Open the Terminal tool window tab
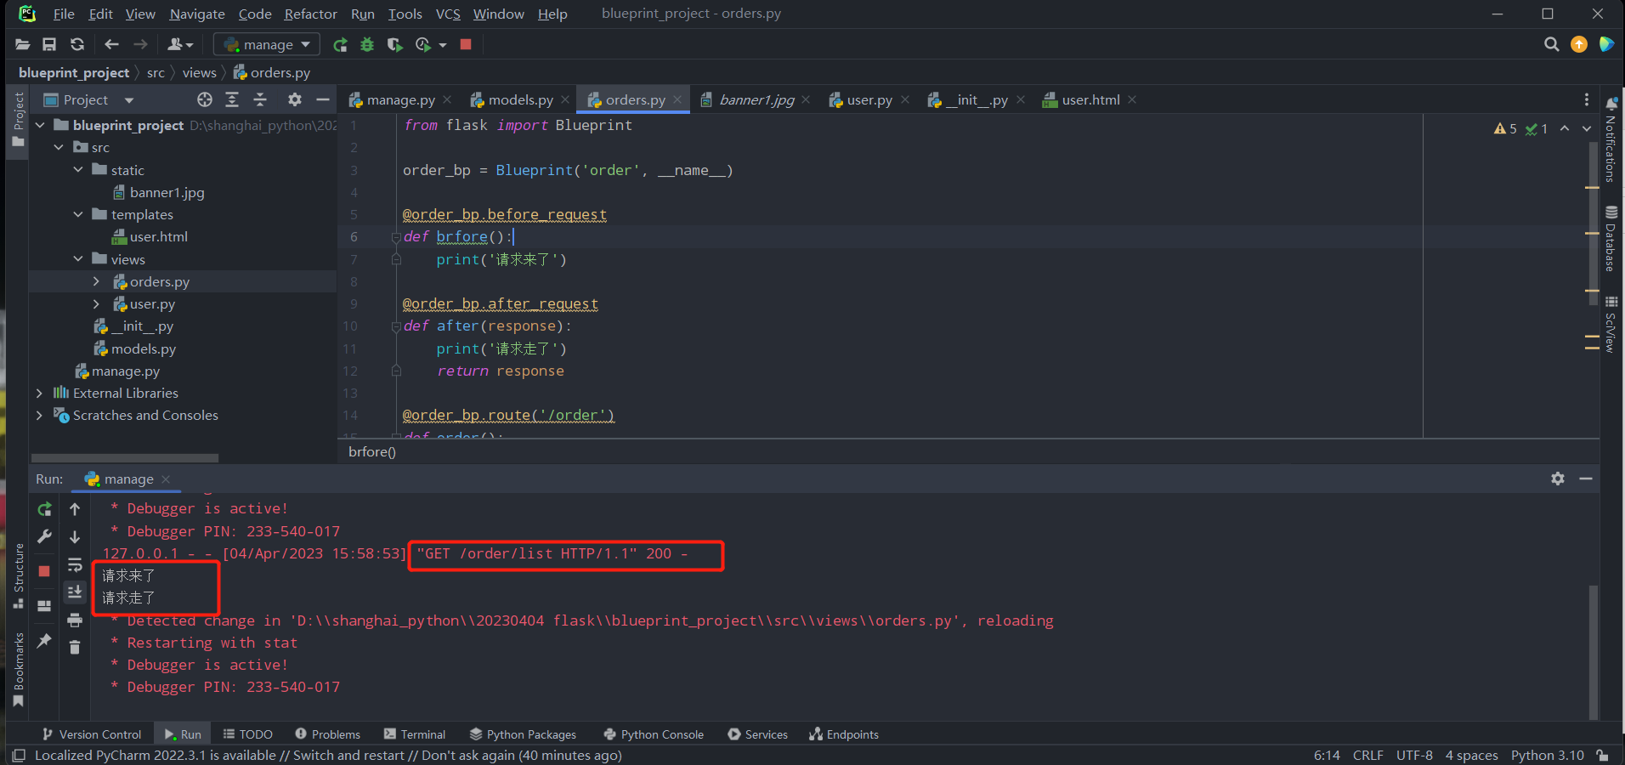Image resolution: width=1625 pixels, height=765 pixels. point(415,734)
